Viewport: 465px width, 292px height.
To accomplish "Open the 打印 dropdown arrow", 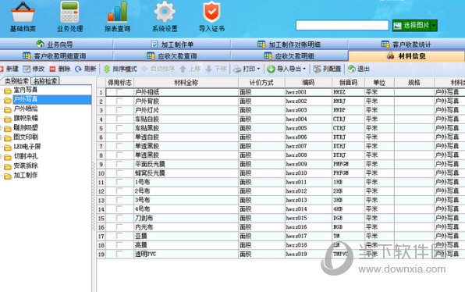I will point(258,69).
